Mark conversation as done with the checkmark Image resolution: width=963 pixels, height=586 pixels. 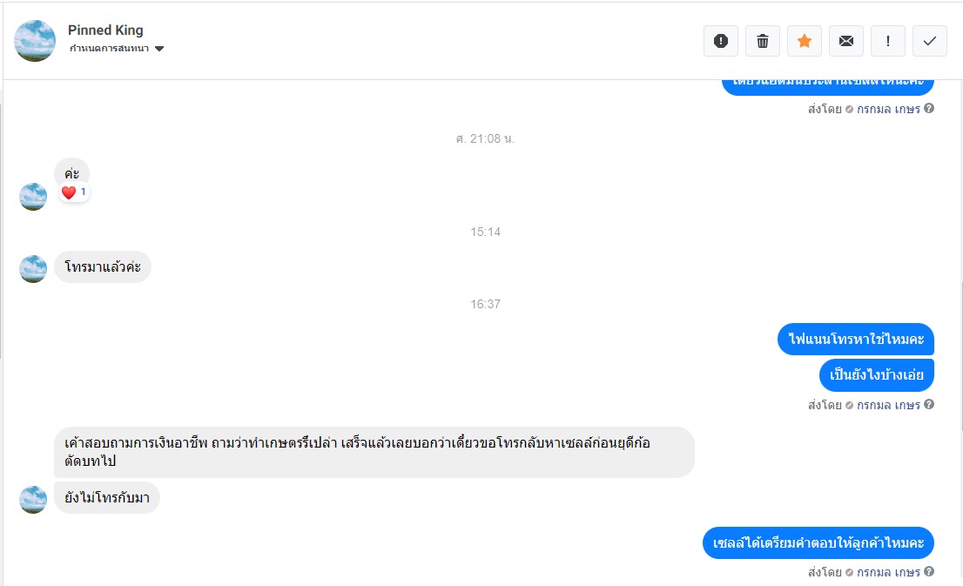(x=929, y=41)
